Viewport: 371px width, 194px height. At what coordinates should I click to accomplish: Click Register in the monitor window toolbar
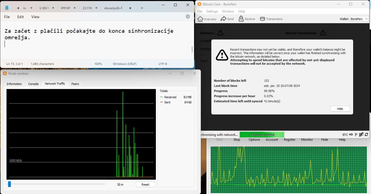(x=290, y=140)
